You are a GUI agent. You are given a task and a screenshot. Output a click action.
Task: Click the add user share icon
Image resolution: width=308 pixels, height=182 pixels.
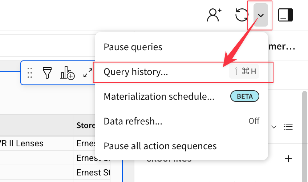[x=214, y=15]
